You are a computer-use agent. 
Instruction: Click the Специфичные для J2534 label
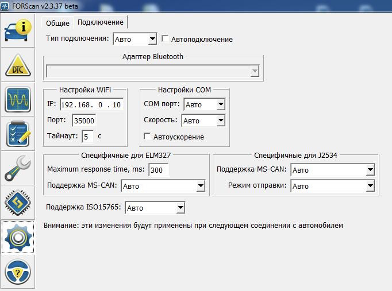click(x=295, y=155)
